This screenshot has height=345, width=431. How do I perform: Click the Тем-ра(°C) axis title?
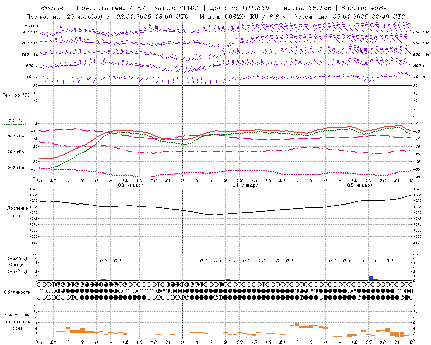pyautogui.click(x=16, y=95)
